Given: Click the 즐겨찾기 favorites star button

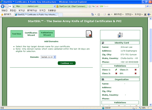Looking at the screenshot, I should (x=6, y=15).
